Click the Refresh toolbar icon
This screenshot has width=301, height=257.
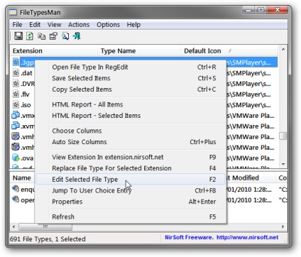(30, 36)
